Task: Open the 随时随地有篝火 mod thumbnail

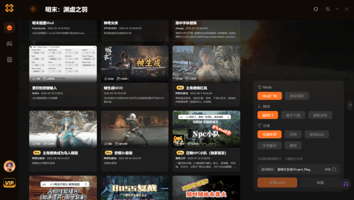Action: [206, 188]
